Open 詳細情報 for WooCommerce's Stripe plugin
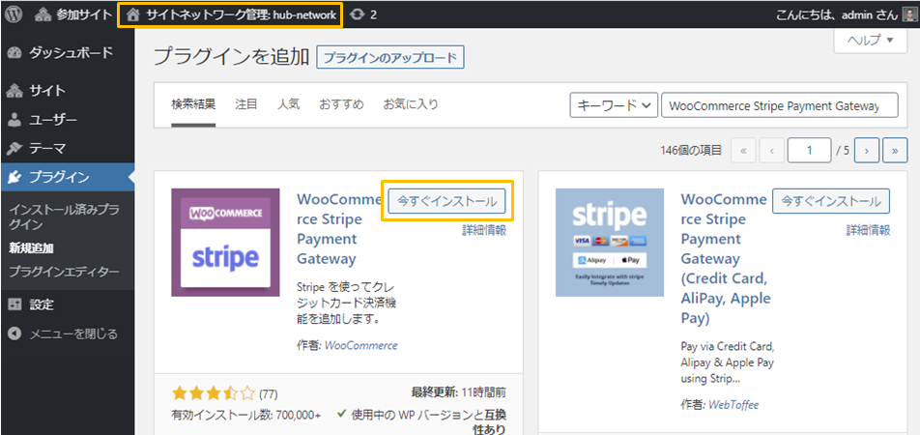Image resolution: width=920 pixels, height=435 pixels. point(483,230)
